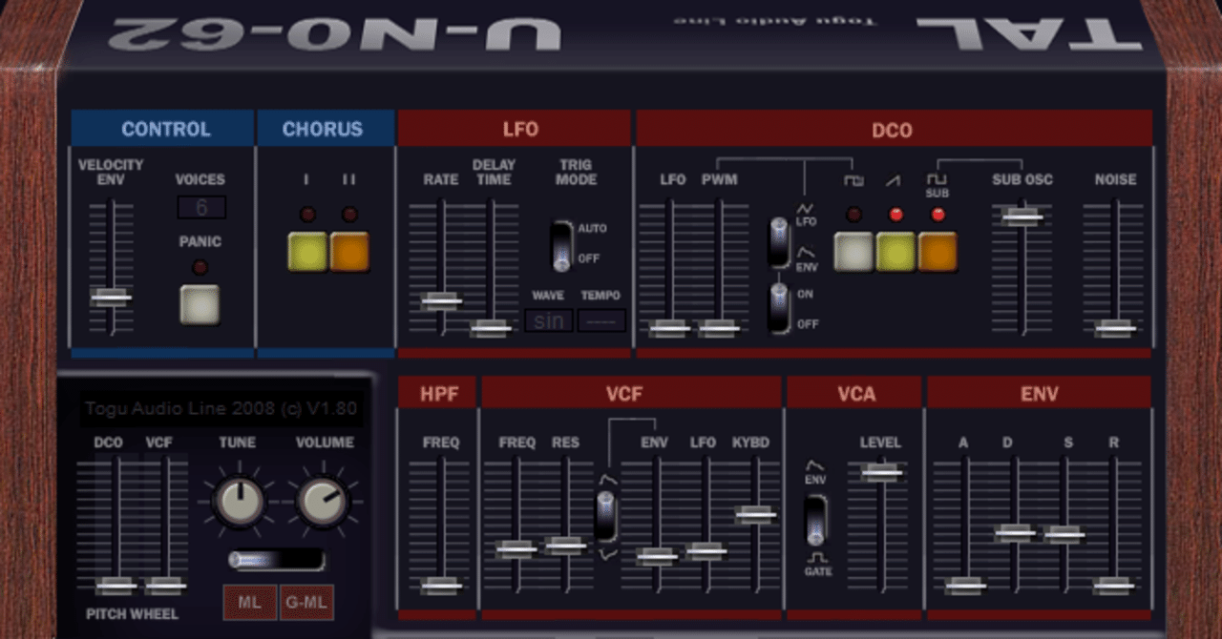Click the ML button
1222x639 pixels.
tap(250, 603)
